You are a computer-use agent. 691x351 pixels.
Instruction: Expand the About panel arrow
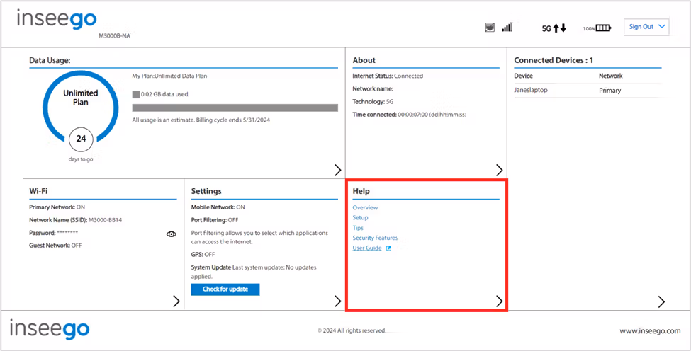[500, 171]
